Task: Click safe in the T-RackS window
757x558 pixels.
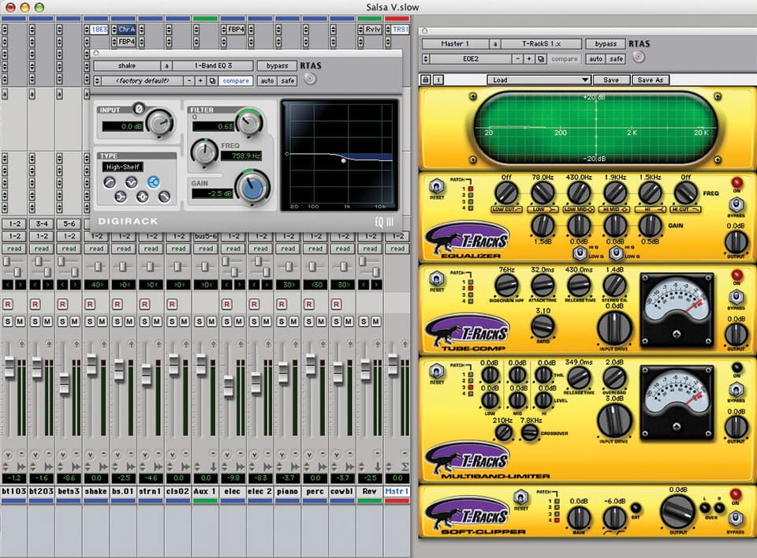Action: coord(616,58)
